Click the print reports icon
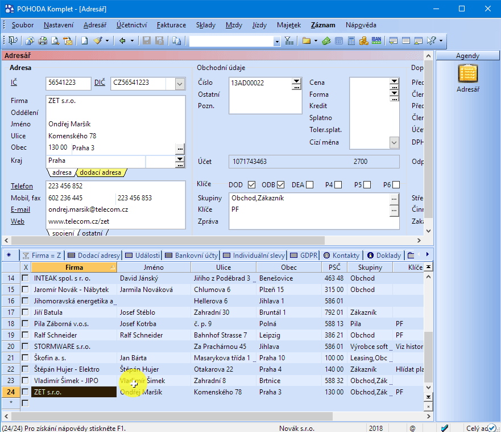 point(30,40)
